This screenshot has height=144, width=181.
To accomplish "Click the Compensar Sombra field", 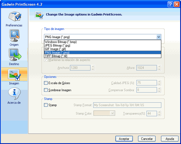I will (147, 90).
